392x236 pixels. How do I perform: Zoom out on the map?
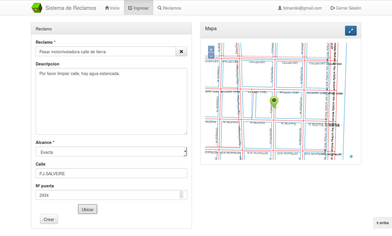211,56
